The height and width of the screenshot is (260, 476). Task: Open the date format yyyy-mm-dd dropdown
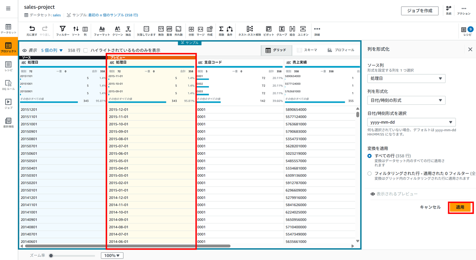pos(411,122)
